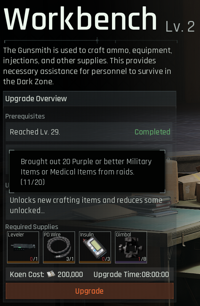Select the Leveler supply item icon
Screen dimensions: 200x306
[23, 247]
